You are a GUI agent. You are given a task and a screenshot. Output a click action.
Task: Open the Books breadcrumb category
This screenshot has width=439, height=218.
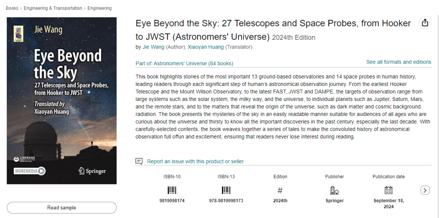[x=12, y=9]
